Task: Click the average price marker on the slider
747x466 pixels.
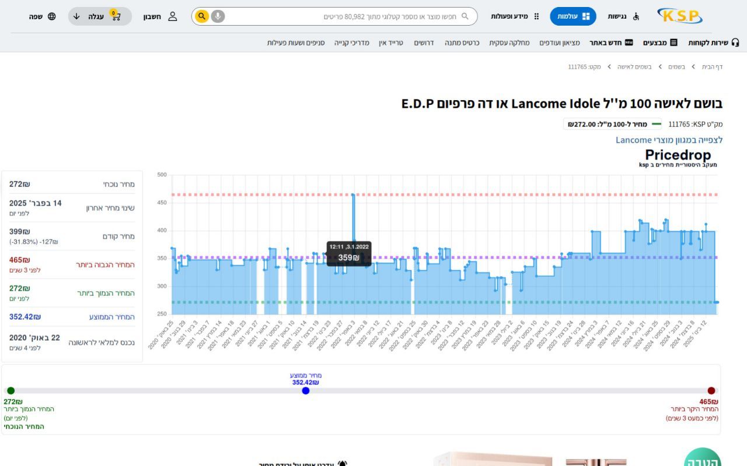Action: pos(306,391)
